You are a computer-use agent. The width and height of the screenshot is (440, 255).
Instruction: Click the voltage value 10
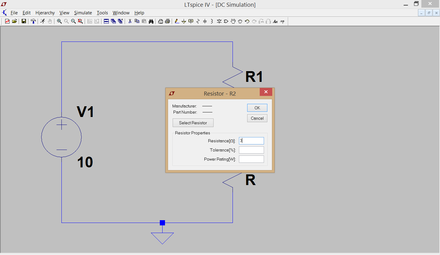coord(85,162)
